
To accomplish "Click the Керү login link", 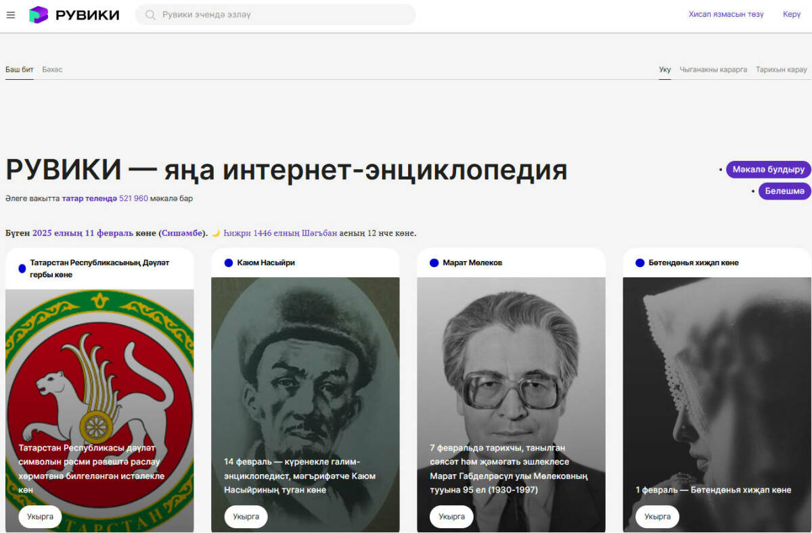I will [792, 14].
